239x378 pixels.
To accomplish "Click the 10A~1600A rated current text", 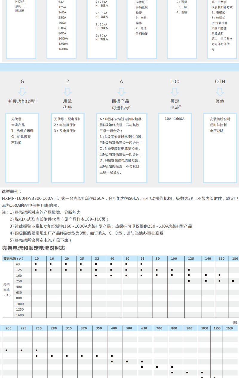I will 175,119.
